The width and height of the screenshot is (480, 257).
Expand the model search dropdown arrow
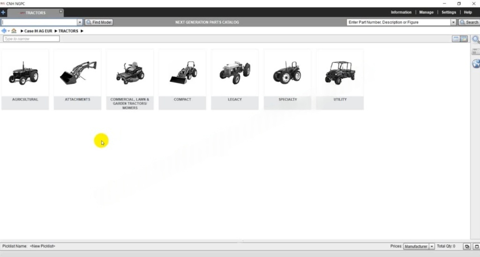tap(80, 22)
